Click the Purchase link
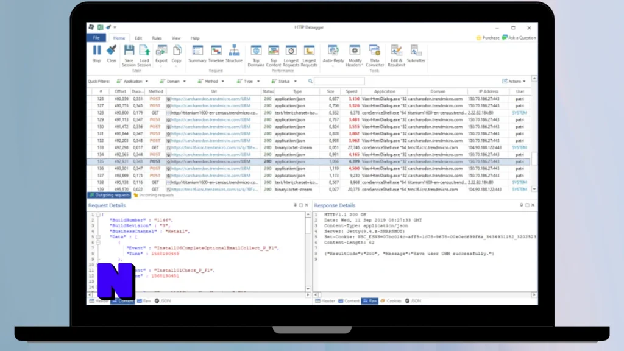 [x=487, y=38]
